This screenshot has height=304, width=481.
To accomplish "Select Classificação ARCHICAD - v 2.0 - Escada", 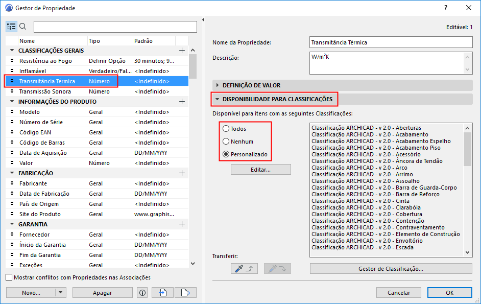I will tap(363, 247).
